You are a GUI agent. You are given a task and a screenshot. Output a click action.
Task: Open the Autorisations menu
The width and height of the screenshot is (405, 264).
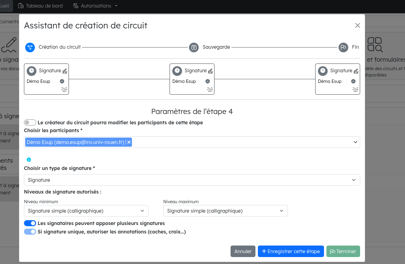(95, 6)
